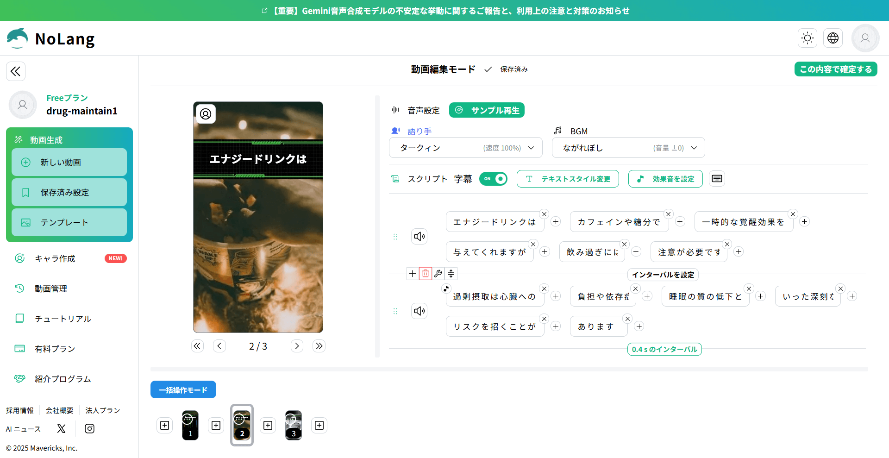889x458 pixels.
Task: Open X (Twitter) link icon in footer
Action: (x=61, y=429)
